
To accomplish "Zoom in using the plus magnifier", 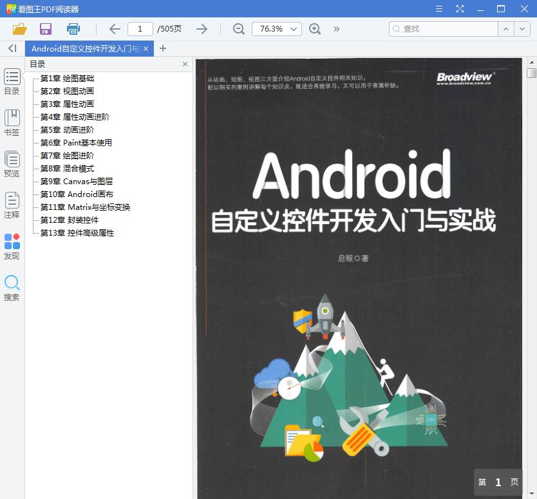I will (315, 29).
